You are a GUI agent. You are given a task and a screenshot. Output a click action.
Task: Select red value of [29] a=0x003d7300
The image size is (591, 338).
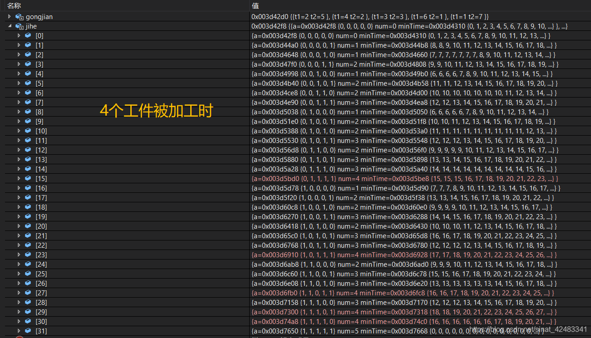coord(404,312)
